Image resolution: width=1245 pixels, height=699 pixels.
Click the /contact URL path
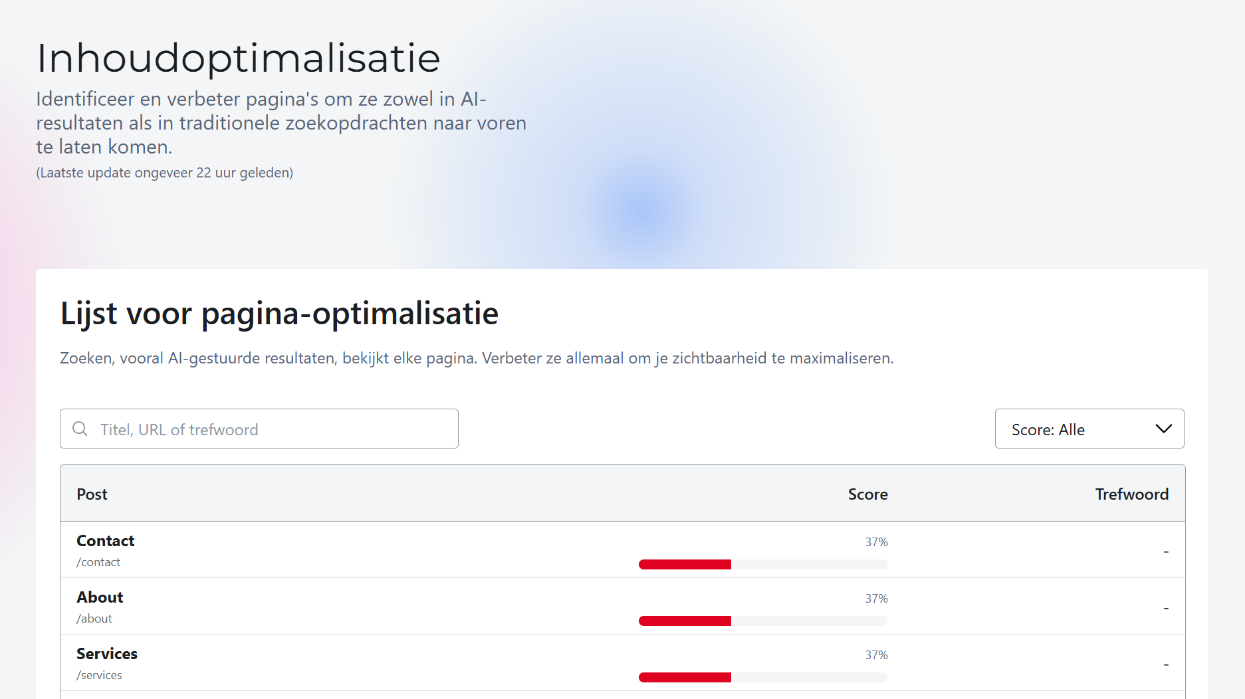(x=98, y=561)
